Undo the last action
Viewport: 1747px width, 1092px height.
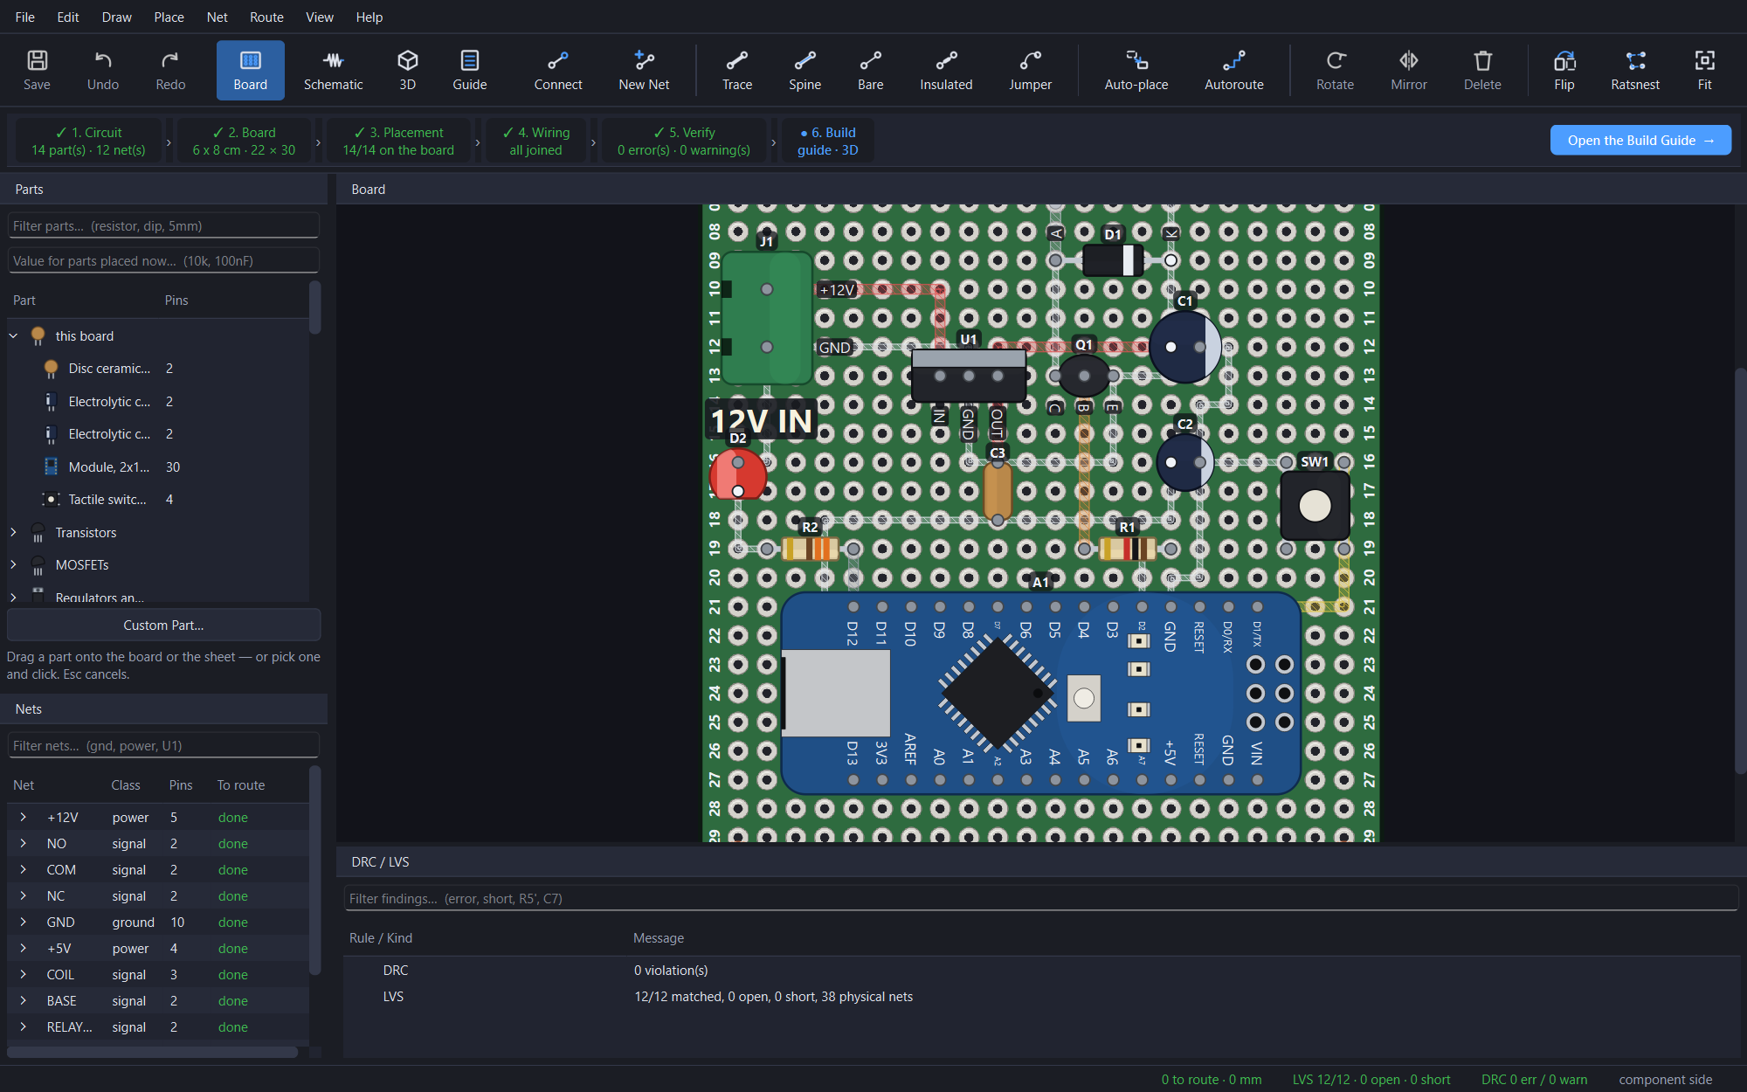tap(103, 70)
